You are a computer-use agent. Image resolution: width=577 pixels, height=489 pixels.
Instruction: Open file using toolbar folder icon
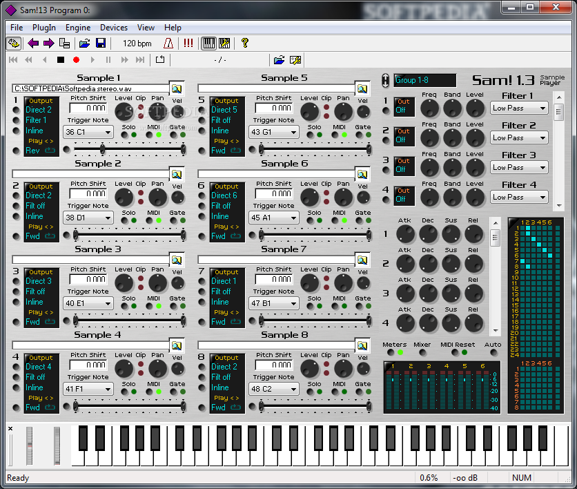85,44
